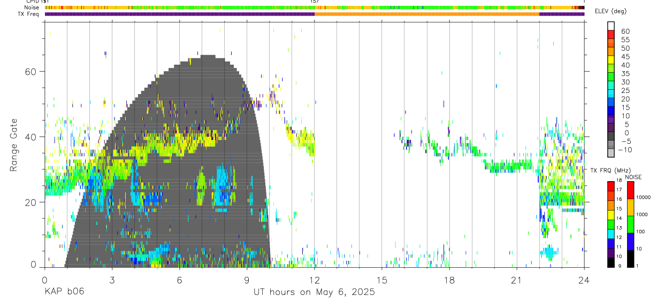This screenshot has height=303, width=657.
Task: Select the green swatch in TX FRQ color bar
Action: pyautogui.click(x=610, y=224)
